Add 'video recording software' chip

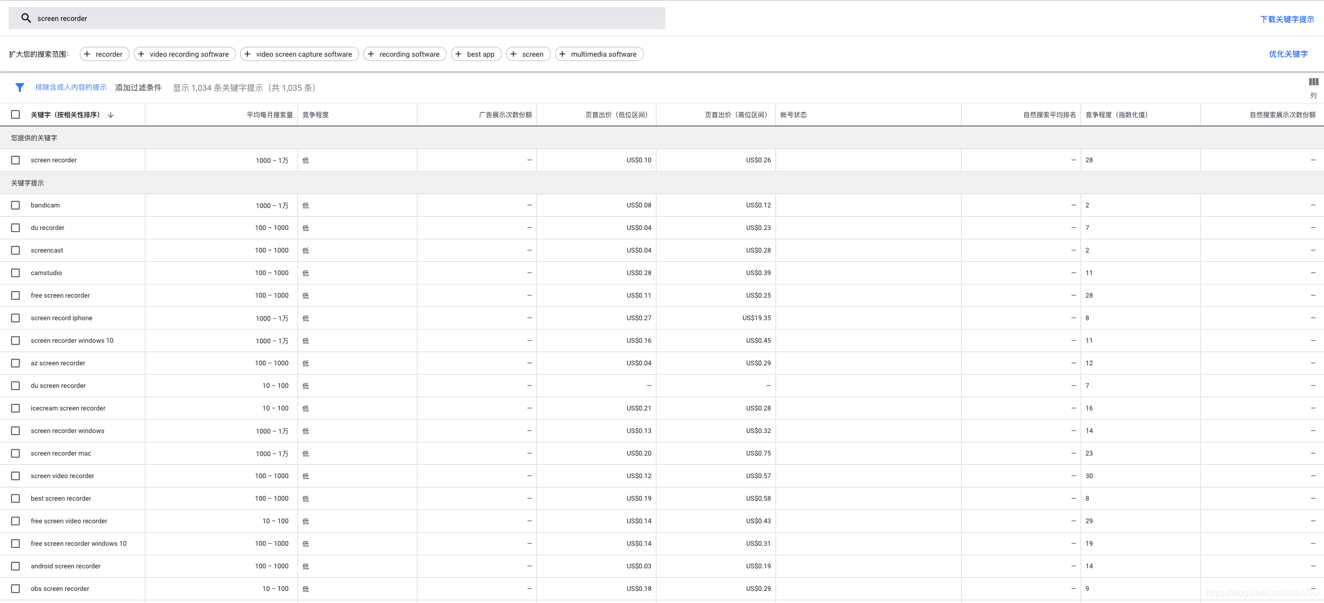click(x=185, y=54)
